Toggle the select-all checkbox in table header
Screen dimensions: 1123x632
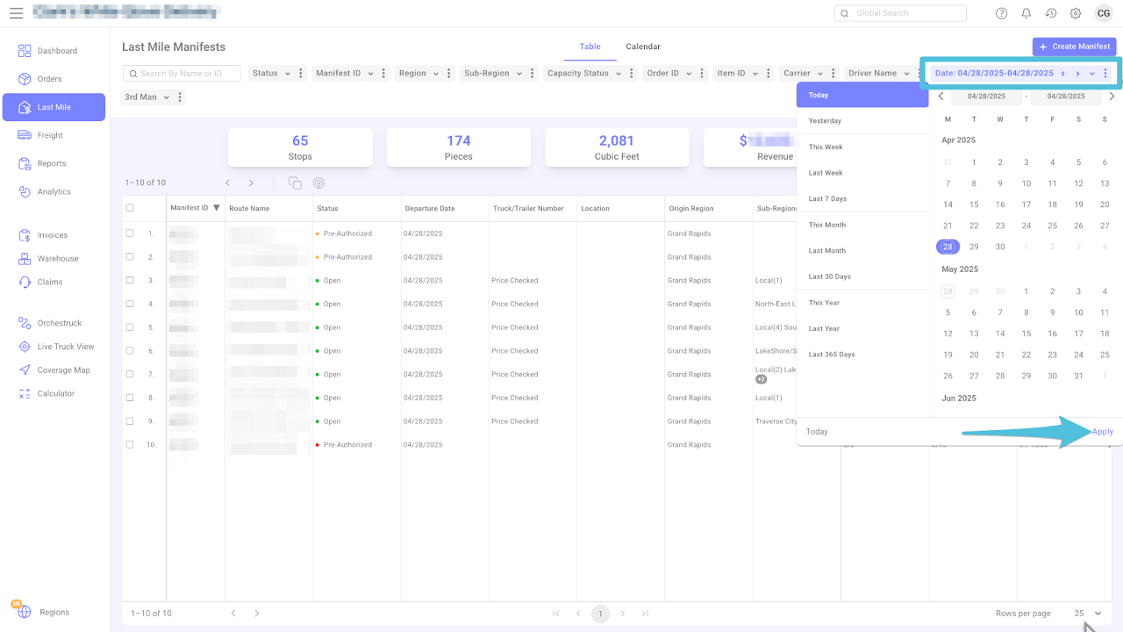click(130, 208)
